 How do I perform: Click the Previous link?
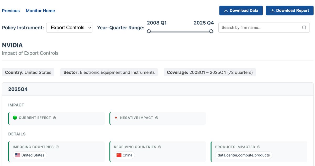pyautogui.click(x=11, y=11)
